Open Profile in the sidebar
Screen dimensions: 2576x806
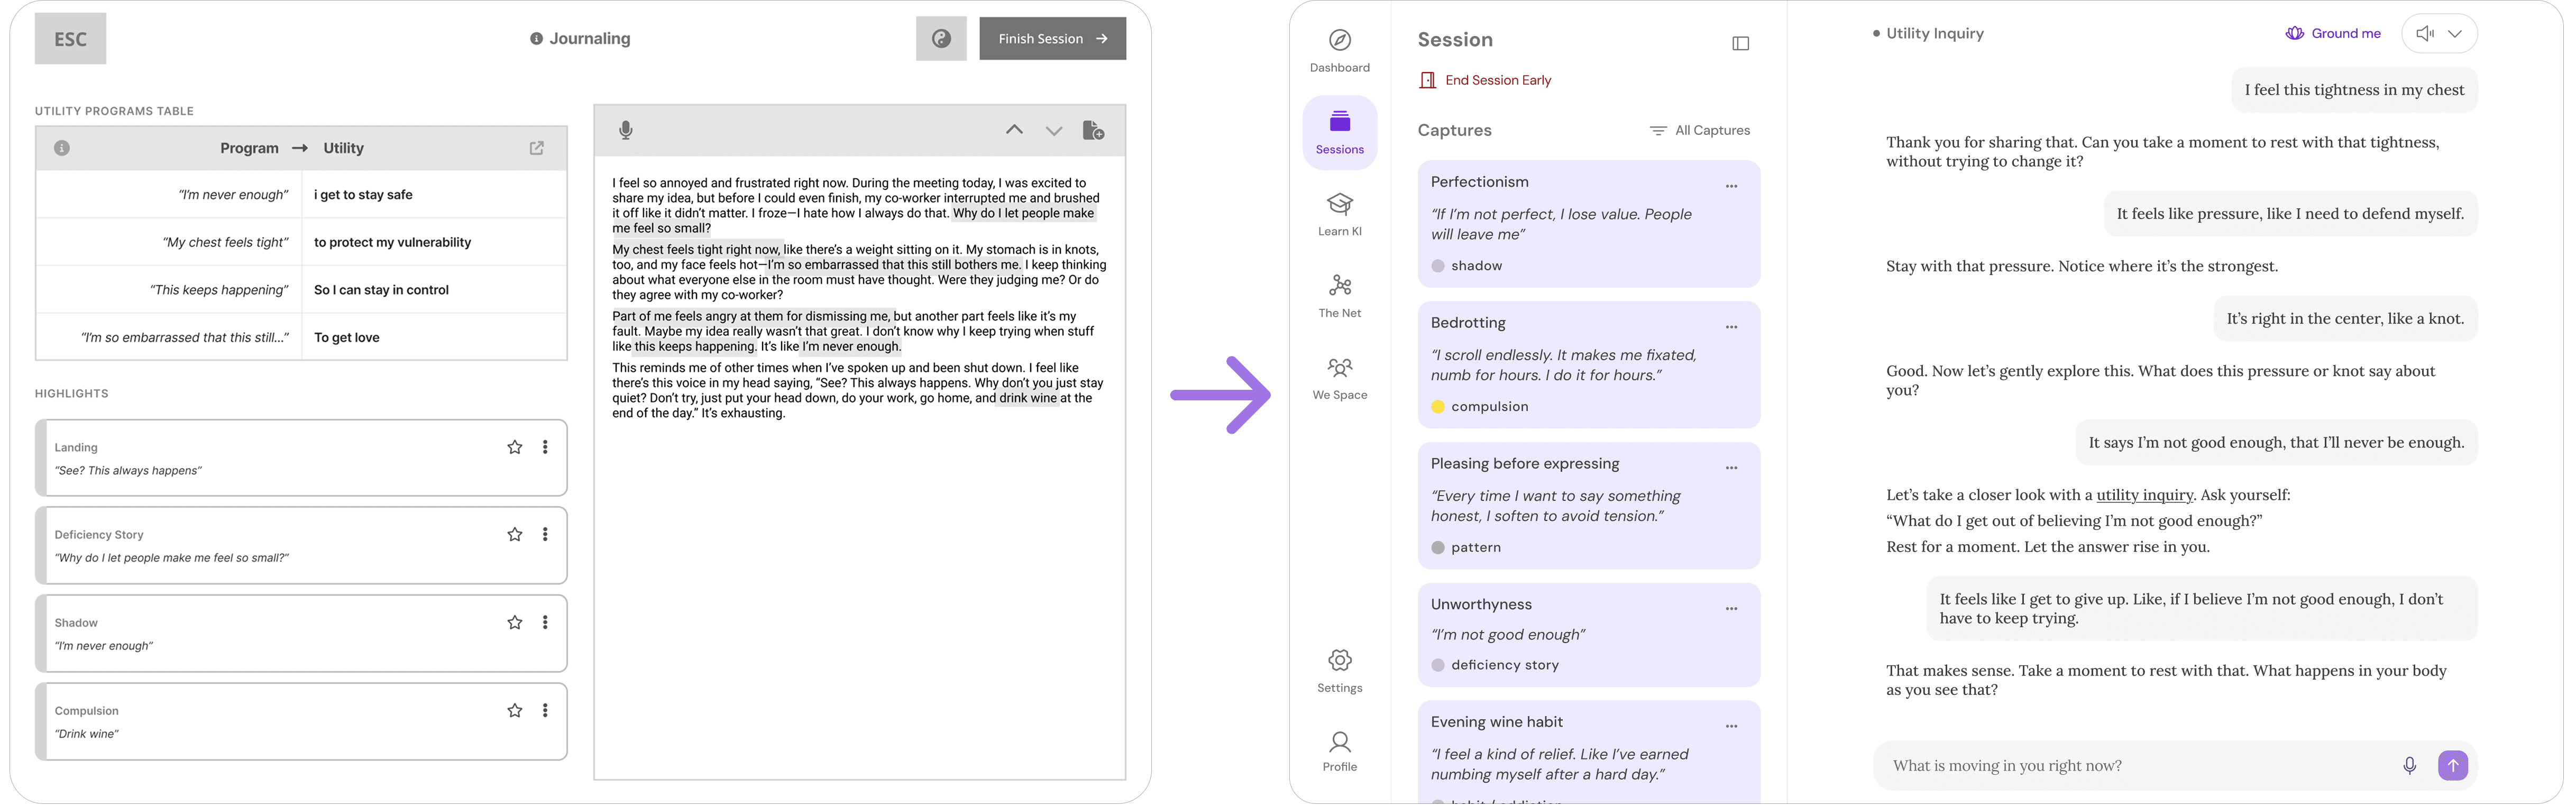(x=1340, y=752)
